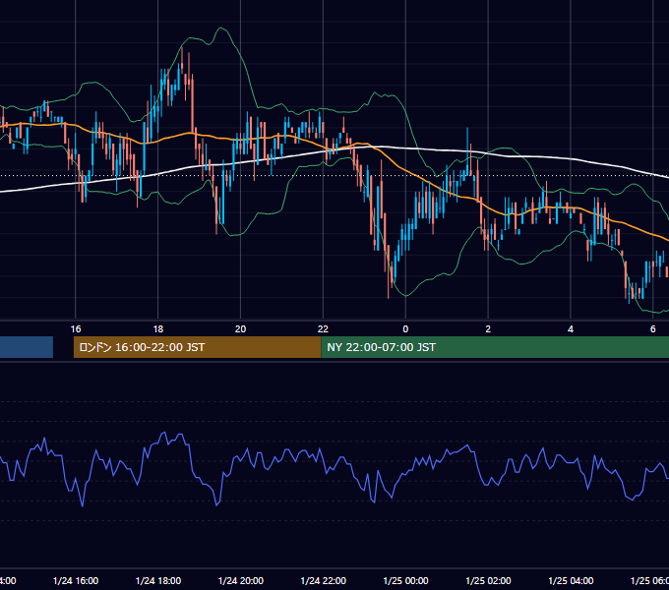
Task: Click the 1/25 00:00 time label
Action: (x=405, y=580)
